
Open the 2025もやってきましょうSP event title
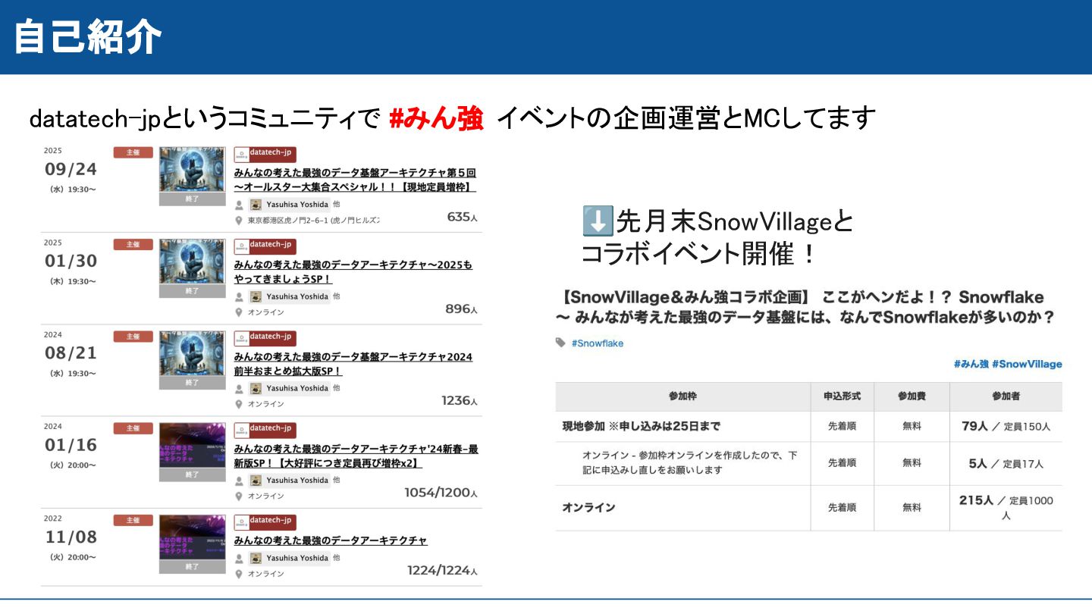coord(353,272)
